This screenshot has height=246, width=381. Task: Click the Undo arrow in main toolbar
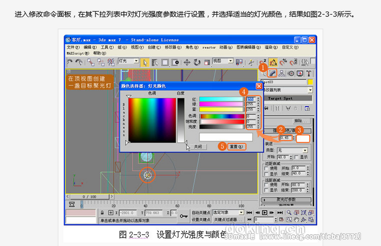tap(70, 63)
